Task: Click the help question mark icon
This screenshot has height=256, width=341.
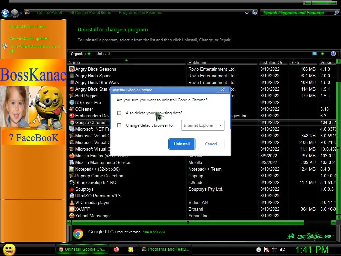Action: tap(333, 54)
